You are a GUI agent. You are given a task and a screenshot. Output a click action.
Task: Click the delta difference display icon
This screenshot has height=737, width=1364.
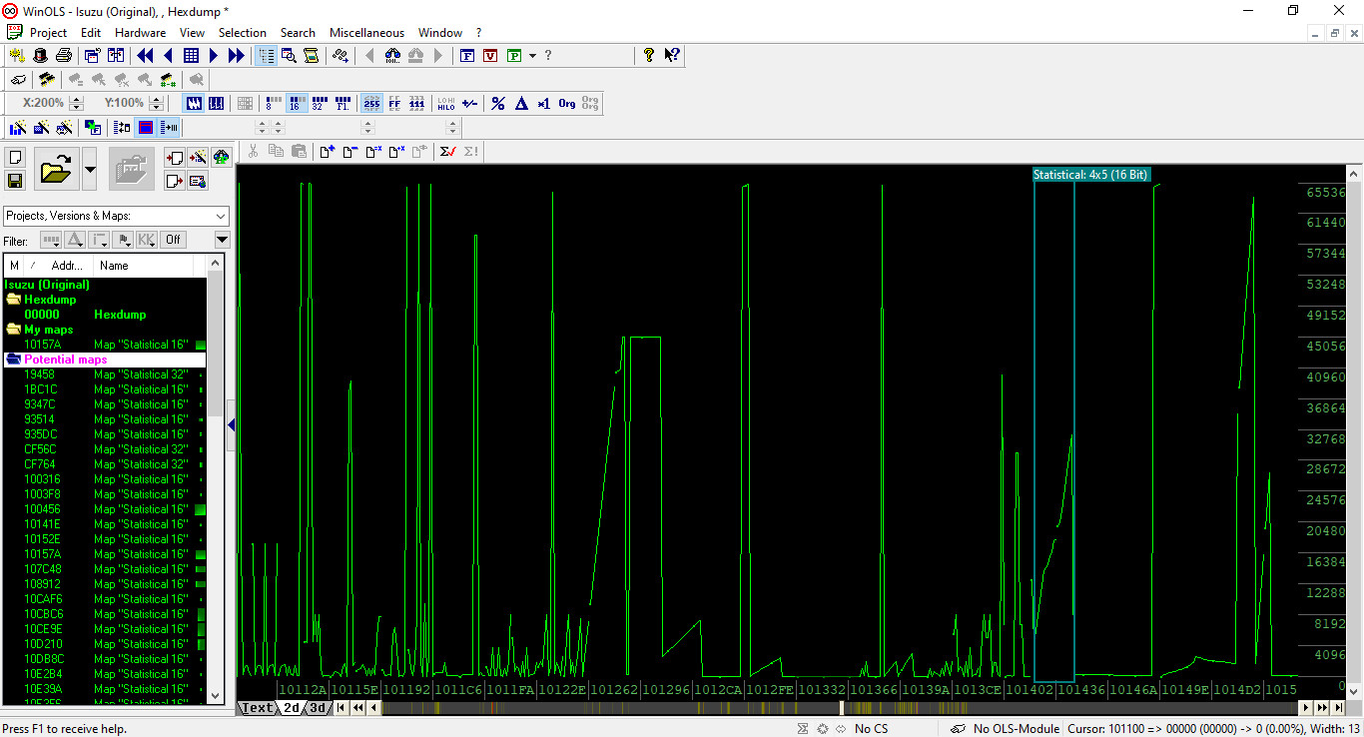click(520, 103)
